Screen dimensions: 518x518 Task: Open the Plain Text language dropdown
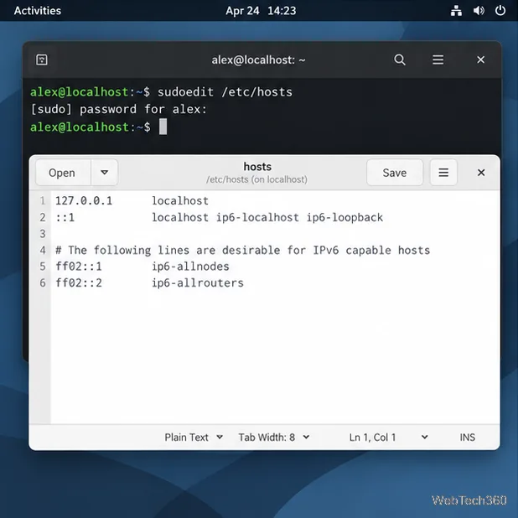click(x=194, y=438)
